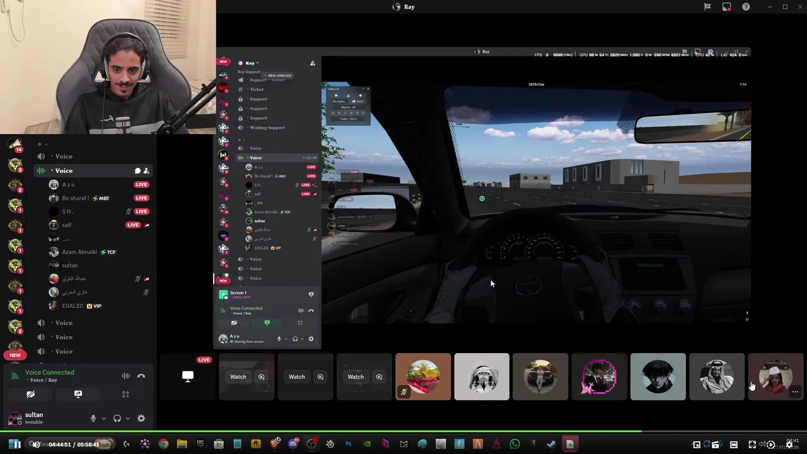The image size is (807, 454).
Task: Toggle autoplay switch in video player
Action: (x=771, y=445)
